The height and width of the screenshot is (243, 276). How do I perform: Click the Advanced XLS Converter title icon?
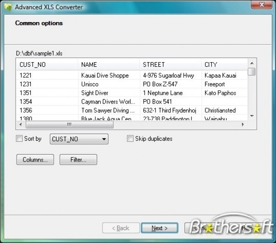tap(8, 7)
